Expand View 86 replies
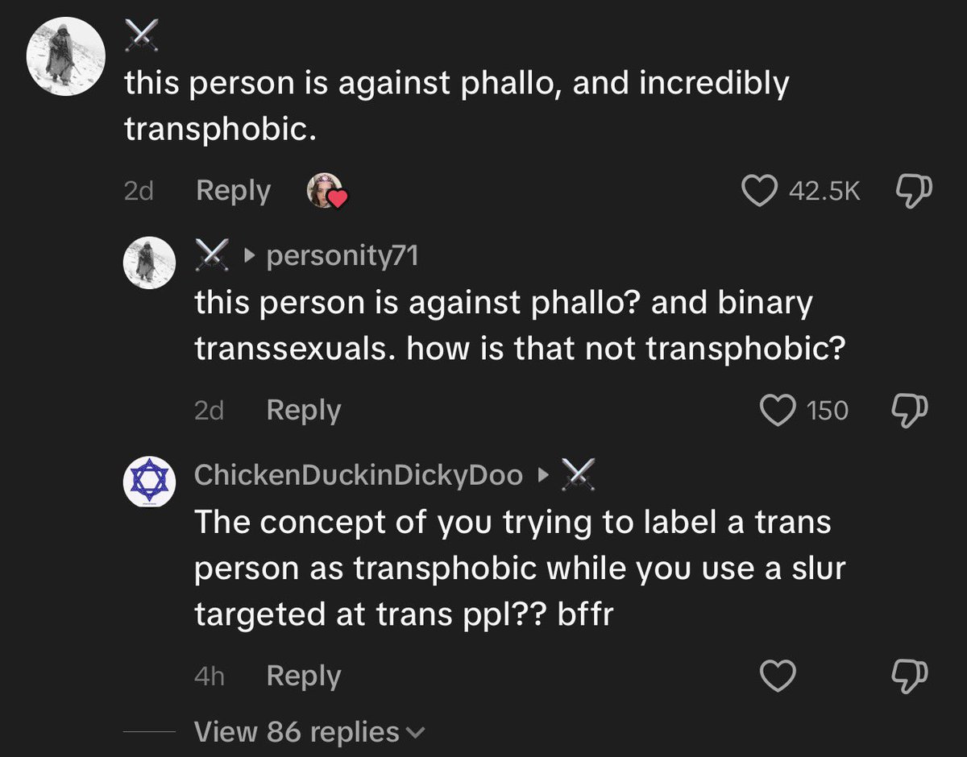Image resolution: width=967 pixels, height=757 pixels. [309, 732]
